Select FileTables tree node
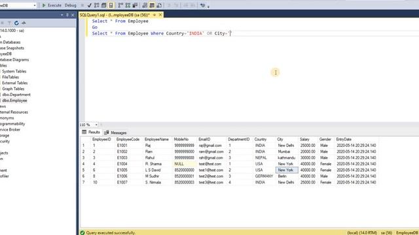 [10, 77]
